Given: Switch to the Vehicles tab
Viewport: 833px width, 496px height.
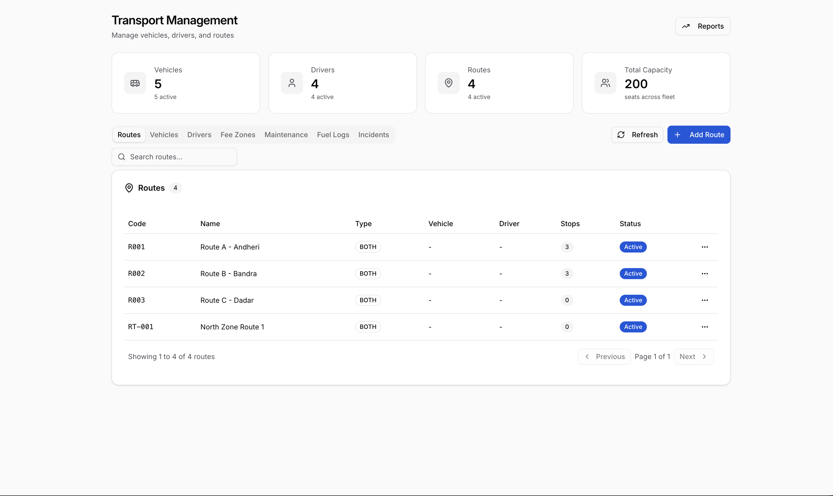Looking at the screenshot, I should click(164, 135).
